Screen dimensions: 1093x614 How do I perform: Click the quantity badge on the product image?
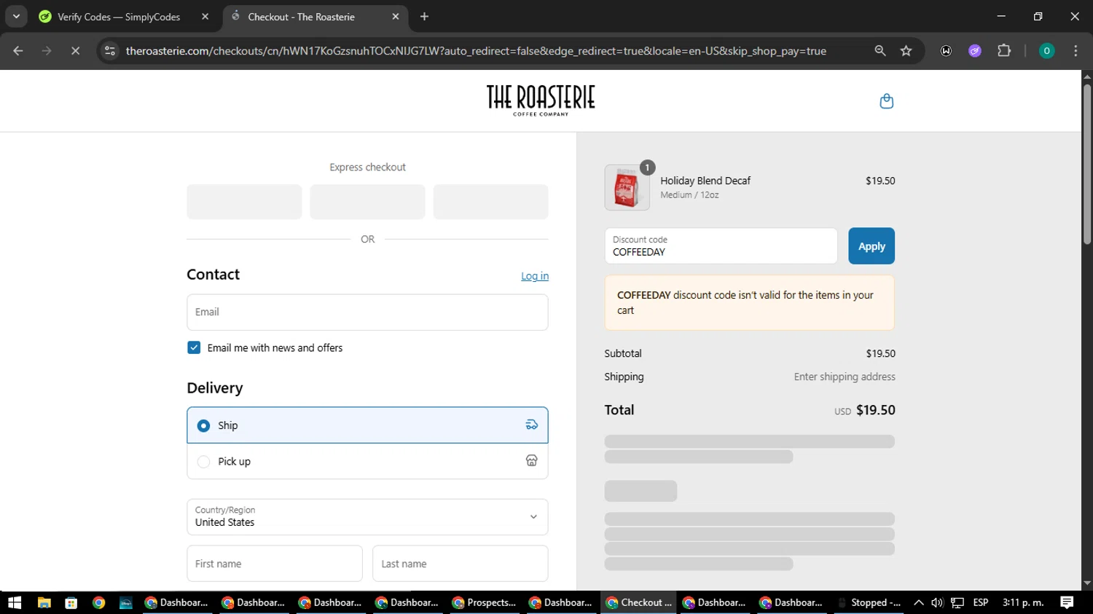click(647, 168)
